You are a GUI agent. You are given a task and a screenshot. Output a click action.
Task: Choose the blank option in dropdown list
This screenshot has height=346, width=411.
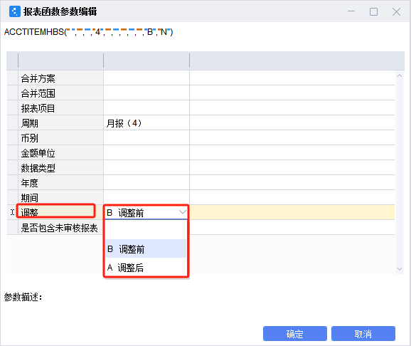coord(146,230)
